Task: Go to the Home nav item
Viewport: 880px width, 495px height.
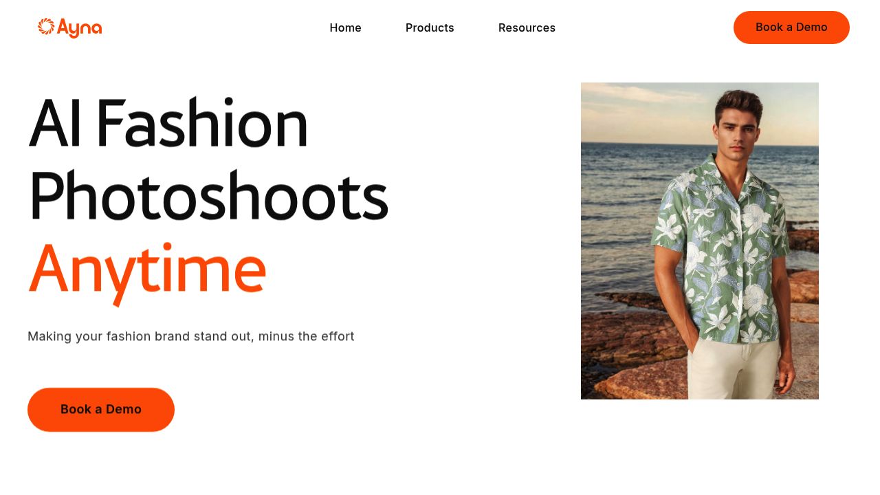Action: pyautogui.click(x=345, y=27)
